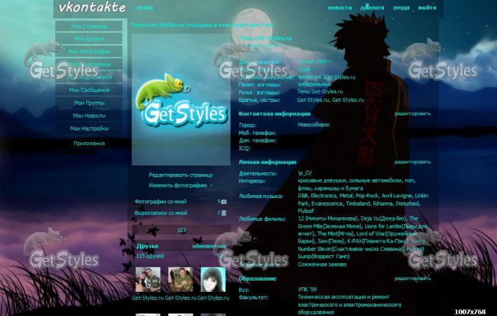Image resolution: width=497 pixels, height=316 pixels.
Task: Open the first friend's photo thumbnail
Action: [x=148, y=279]
